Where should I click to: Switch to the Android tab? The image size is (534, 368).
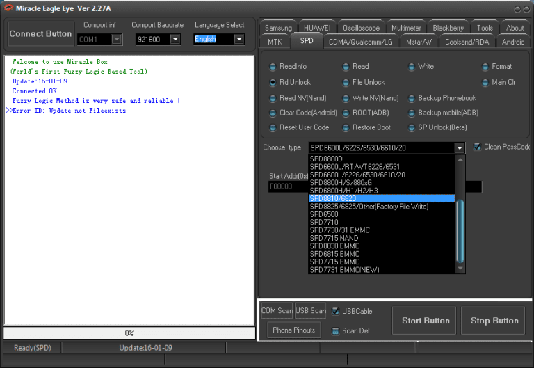coord(513,42)
